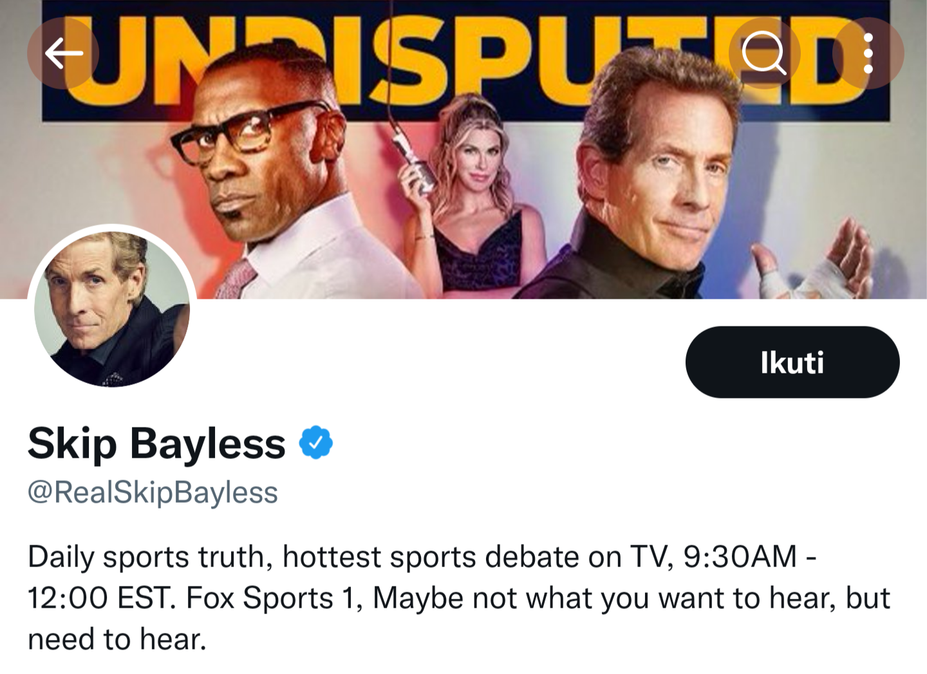Open the three-dot more options menu

tap(868, 53)
